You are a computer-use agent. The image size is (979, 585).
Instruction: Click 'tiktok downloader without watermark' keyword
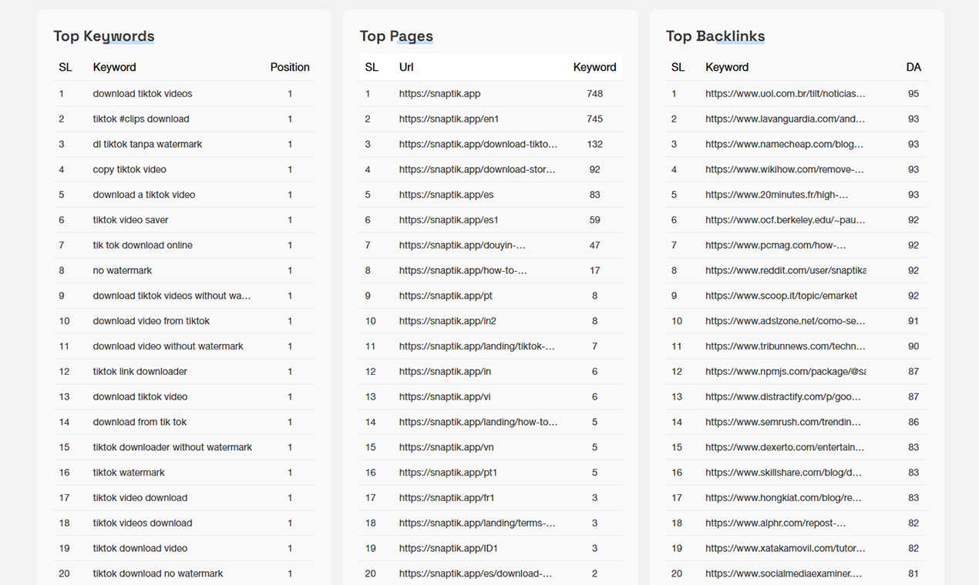[173, 447]
